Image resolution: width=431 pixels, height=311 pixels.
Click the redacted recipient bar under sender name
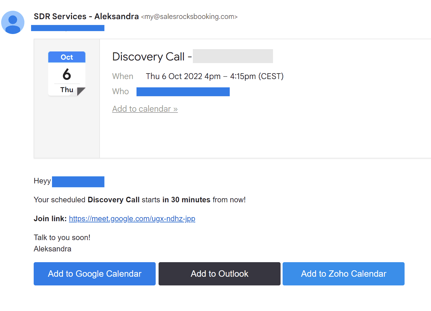coord(68,28)
